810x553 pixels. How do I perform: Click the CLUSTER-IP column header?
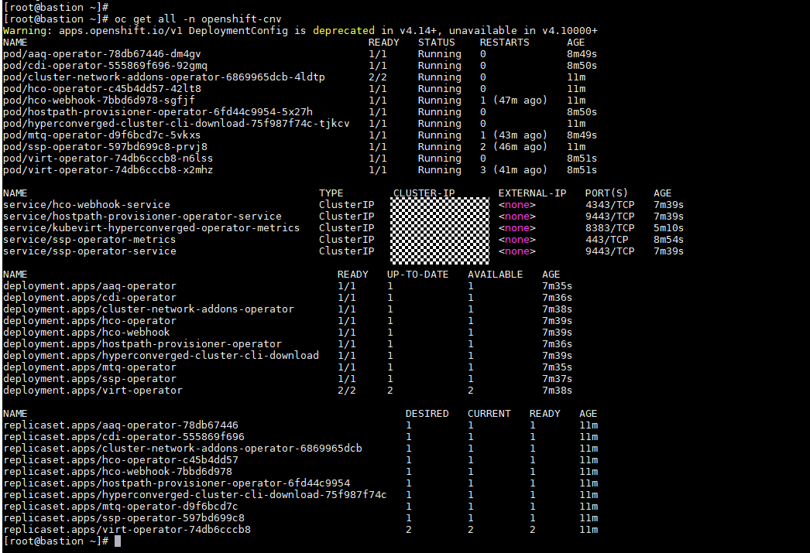tap(424, 193)
